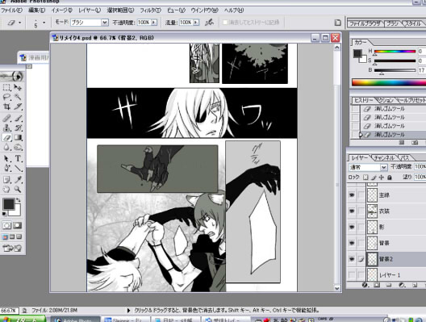Click document vertical scrollbar down arrow
Image resolution: width=426 pixels, height=322 pixels.
click(337, 288)
